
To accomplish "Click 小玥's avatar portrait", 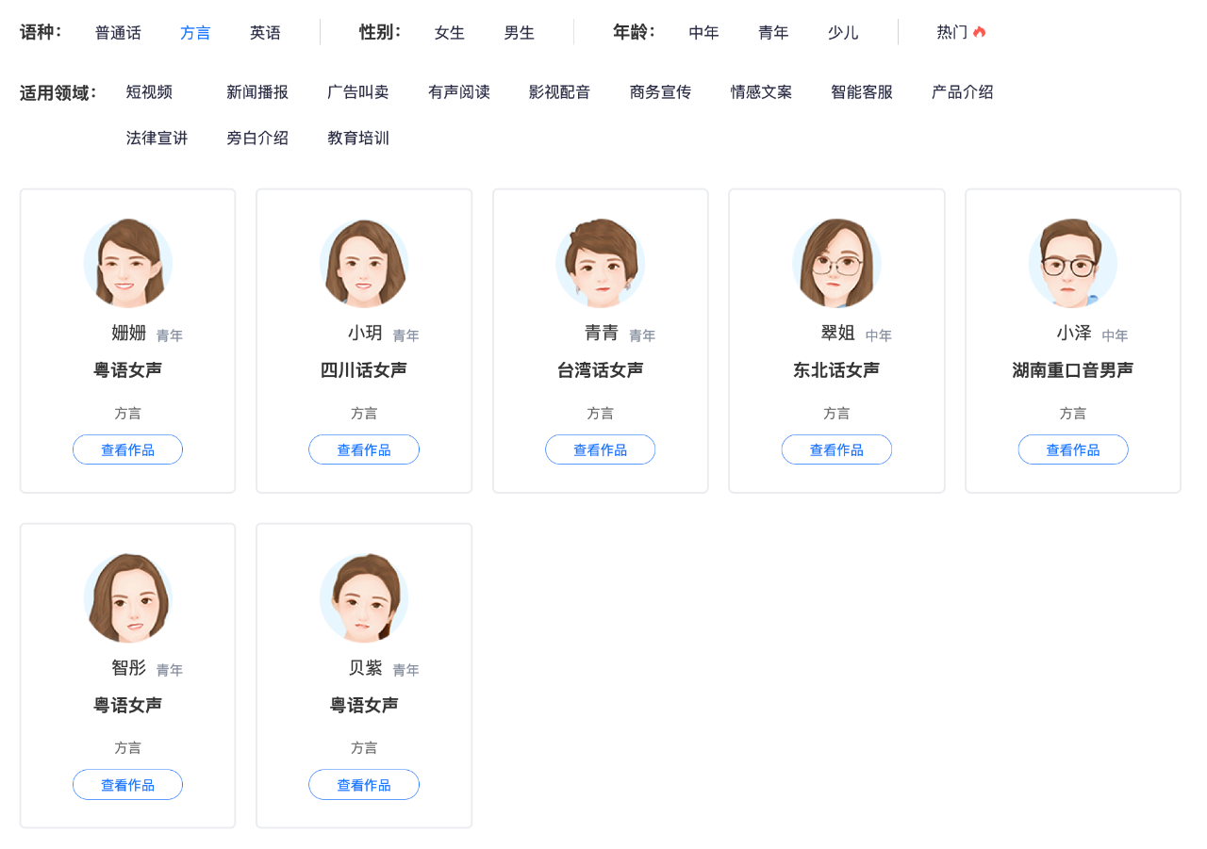I will pos(364,263).
